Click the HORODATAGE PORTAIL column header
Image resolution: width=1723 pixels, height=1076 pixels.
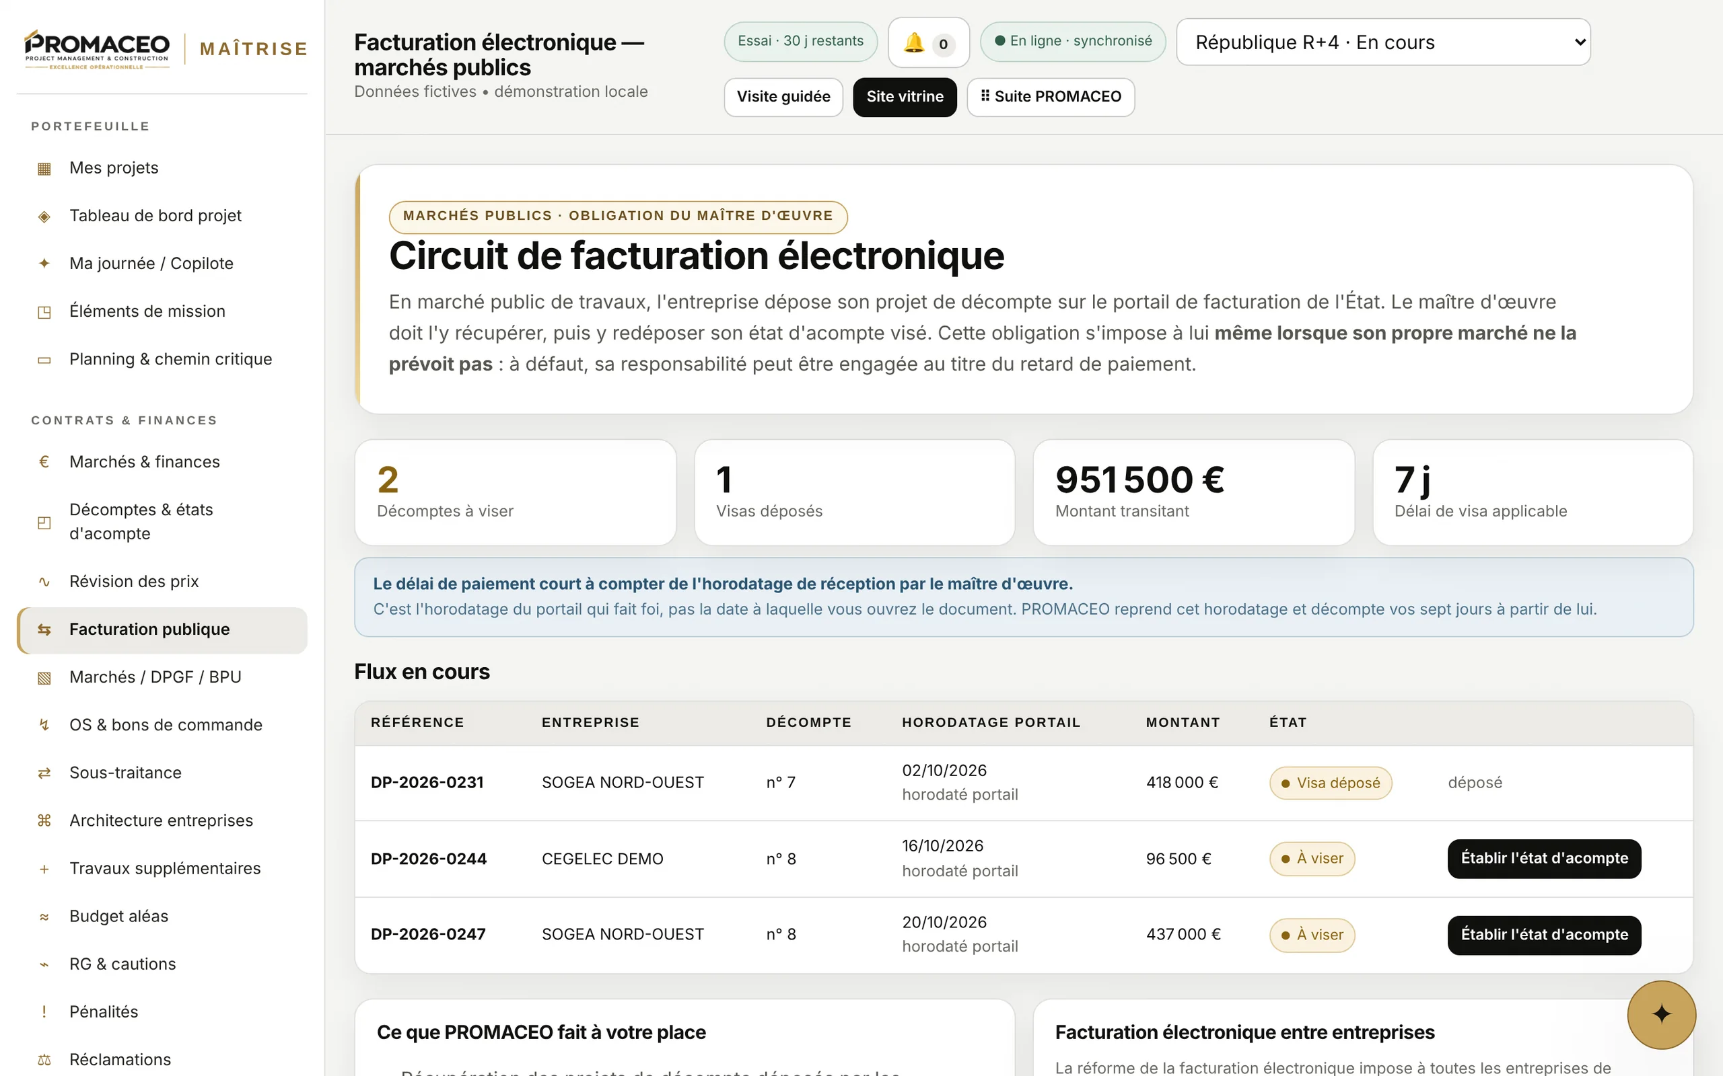click(x=991, y=722)
